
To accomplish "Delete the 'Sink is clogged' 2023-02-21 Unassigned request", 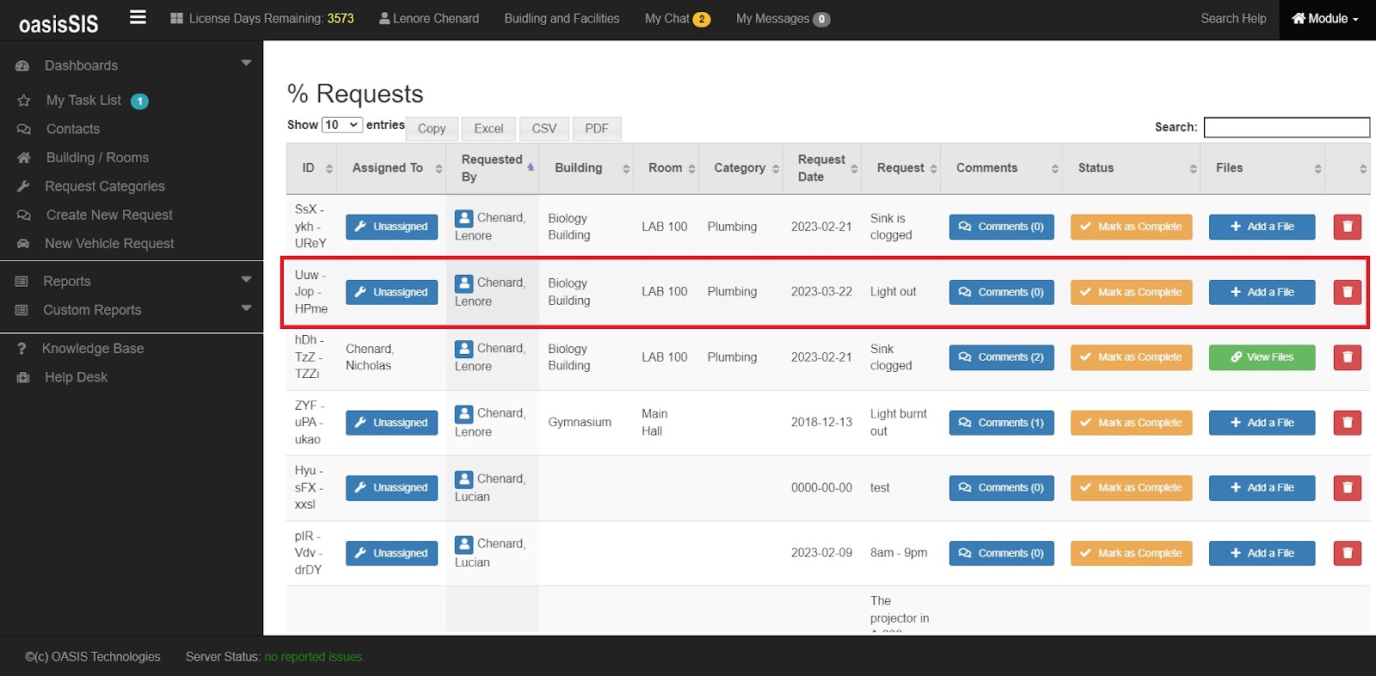I will pos(1347,227).
